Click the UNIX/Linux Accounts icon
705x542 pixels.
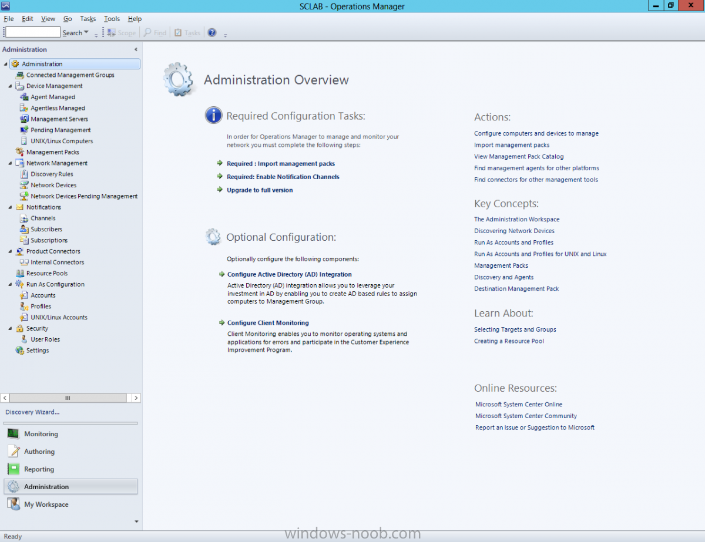(24, 317)
